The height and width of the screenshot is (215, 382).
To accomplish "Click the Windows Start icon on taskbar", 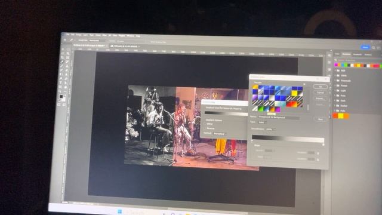I will (x=119, y=211).
